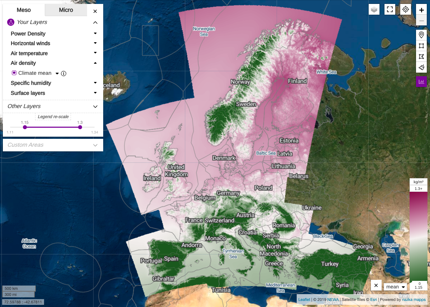Viewport: 430px width, 307px height.
Task: Open the Leaflet attribution link
Action: (x=304, y=299)
